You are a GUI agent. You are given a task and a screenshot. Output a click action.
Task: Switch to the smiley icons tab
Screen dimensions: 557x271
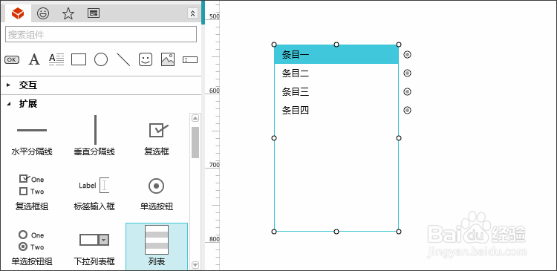(x=43, y=13)
